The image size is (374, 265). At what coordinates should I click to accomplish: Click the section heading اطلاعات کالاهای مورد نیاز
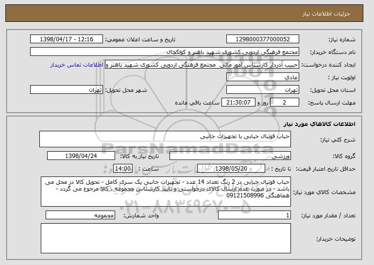(320, 124)
